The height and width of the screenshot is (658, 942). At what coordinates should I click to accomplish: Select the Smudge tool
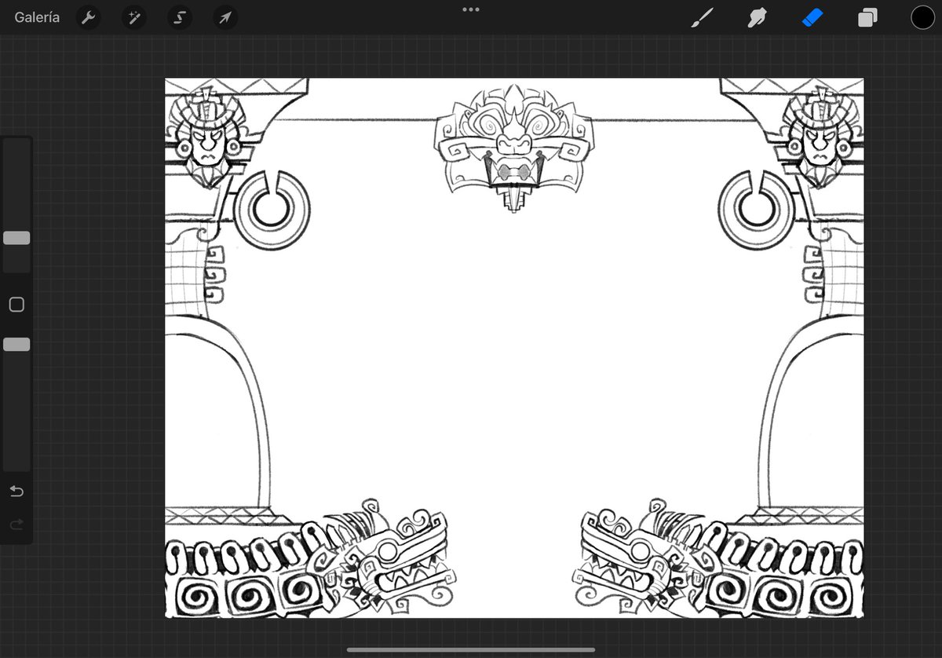756,16
